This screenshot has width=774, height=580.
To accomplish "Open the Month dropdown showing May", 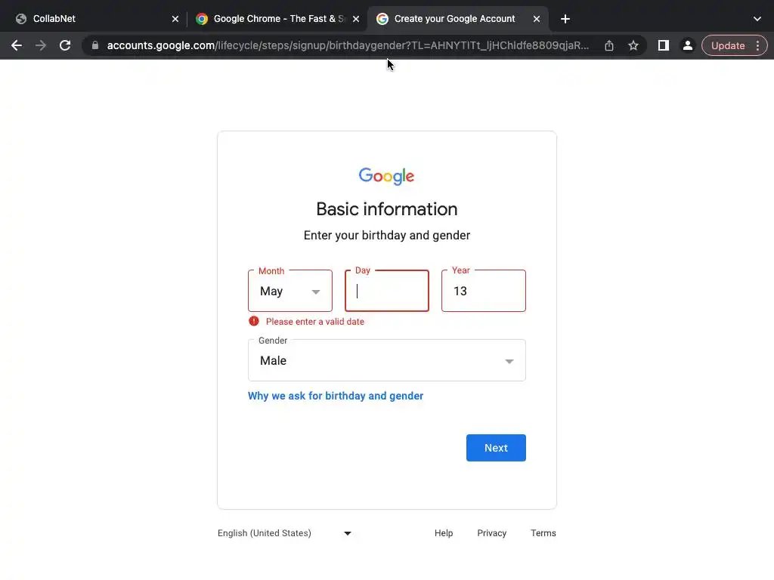I will point(290,291).
